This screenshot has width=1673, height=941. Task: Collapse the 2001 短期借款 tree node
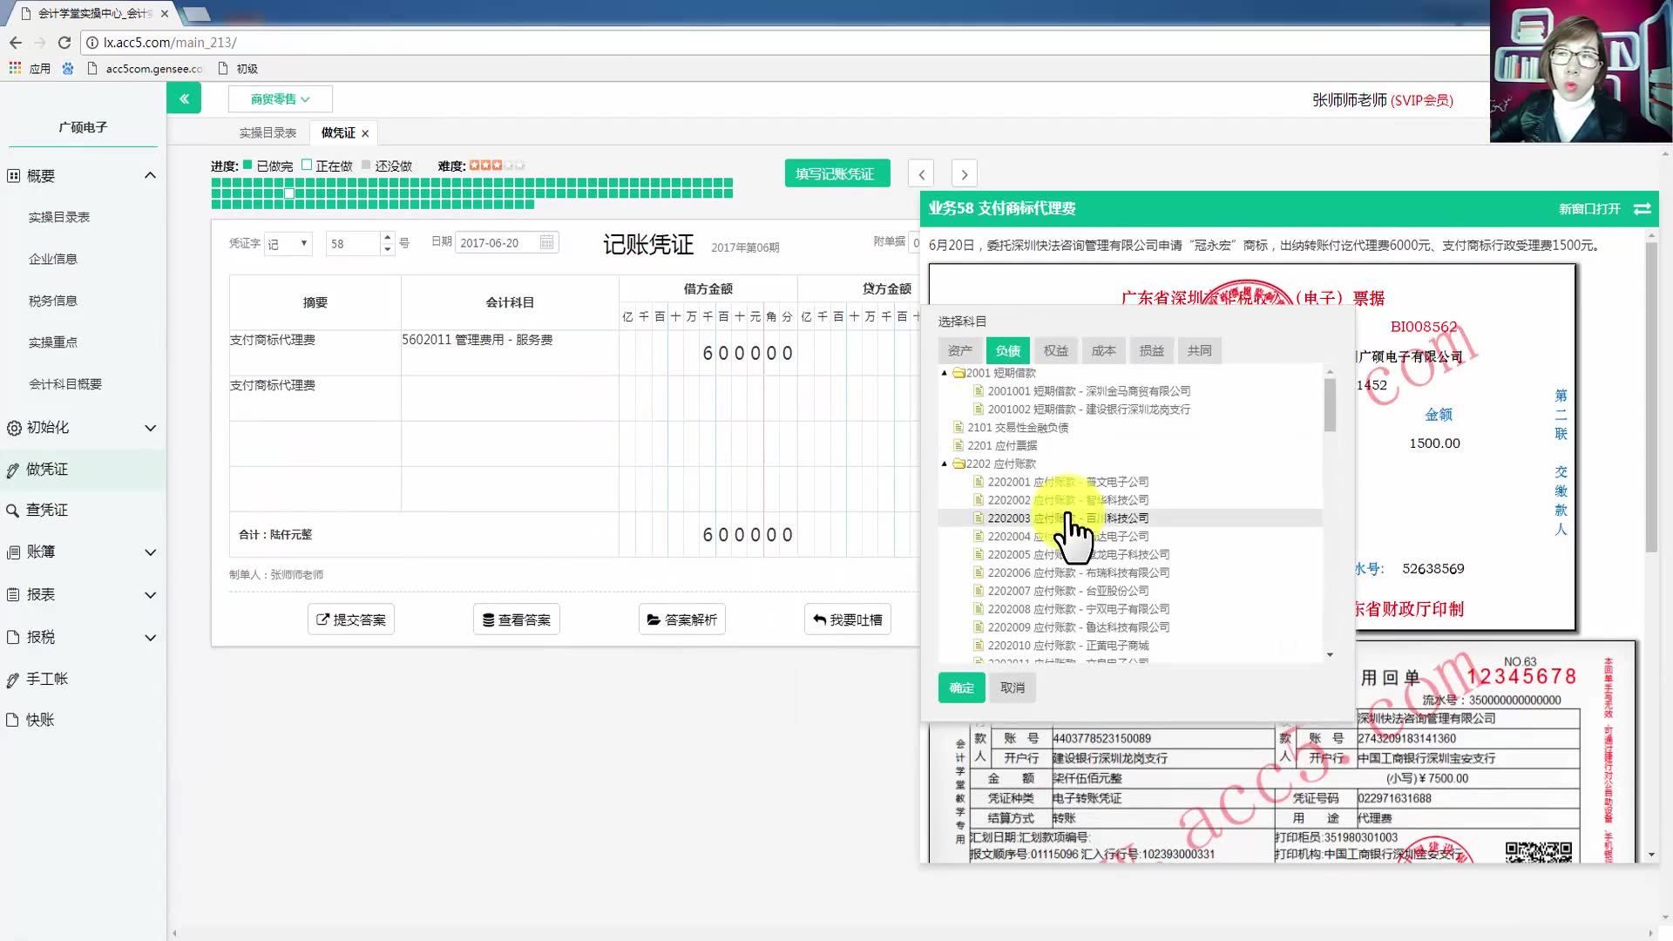(944, 373)
